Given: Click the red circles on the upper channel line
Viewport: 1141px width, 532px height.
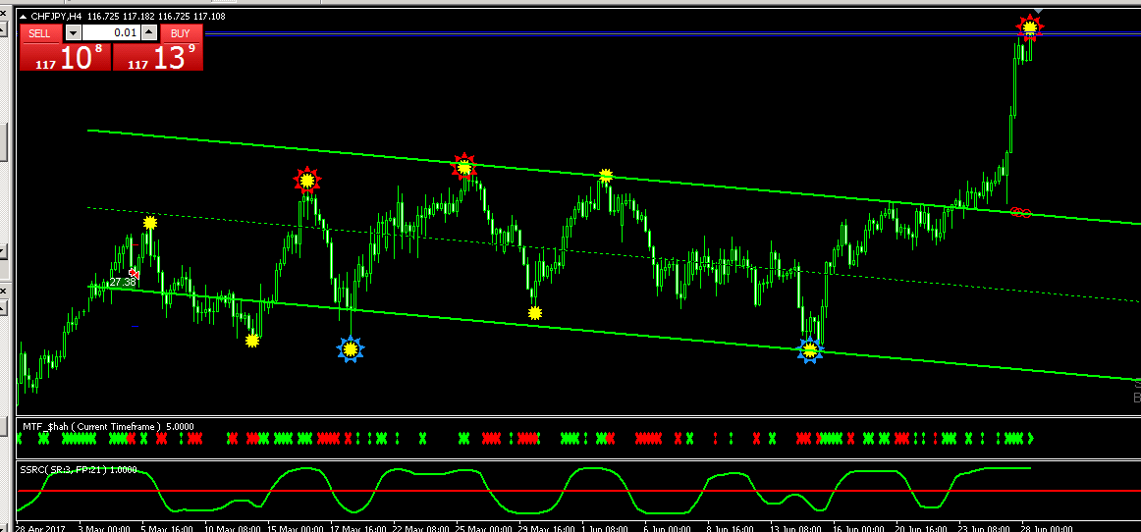Looking at the screenshot, I should click(1021, 212).
